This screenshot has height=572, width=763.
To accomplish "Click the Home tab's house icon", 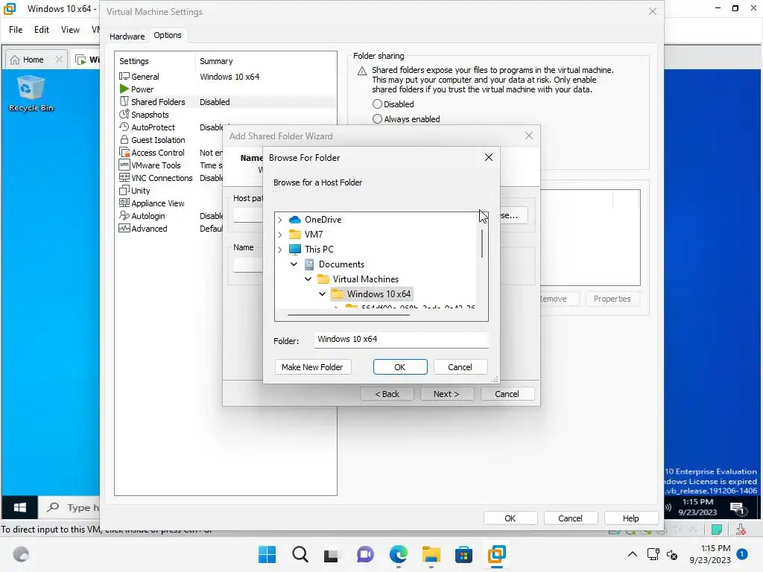I will pyautogui.click(x=15, y=60).
